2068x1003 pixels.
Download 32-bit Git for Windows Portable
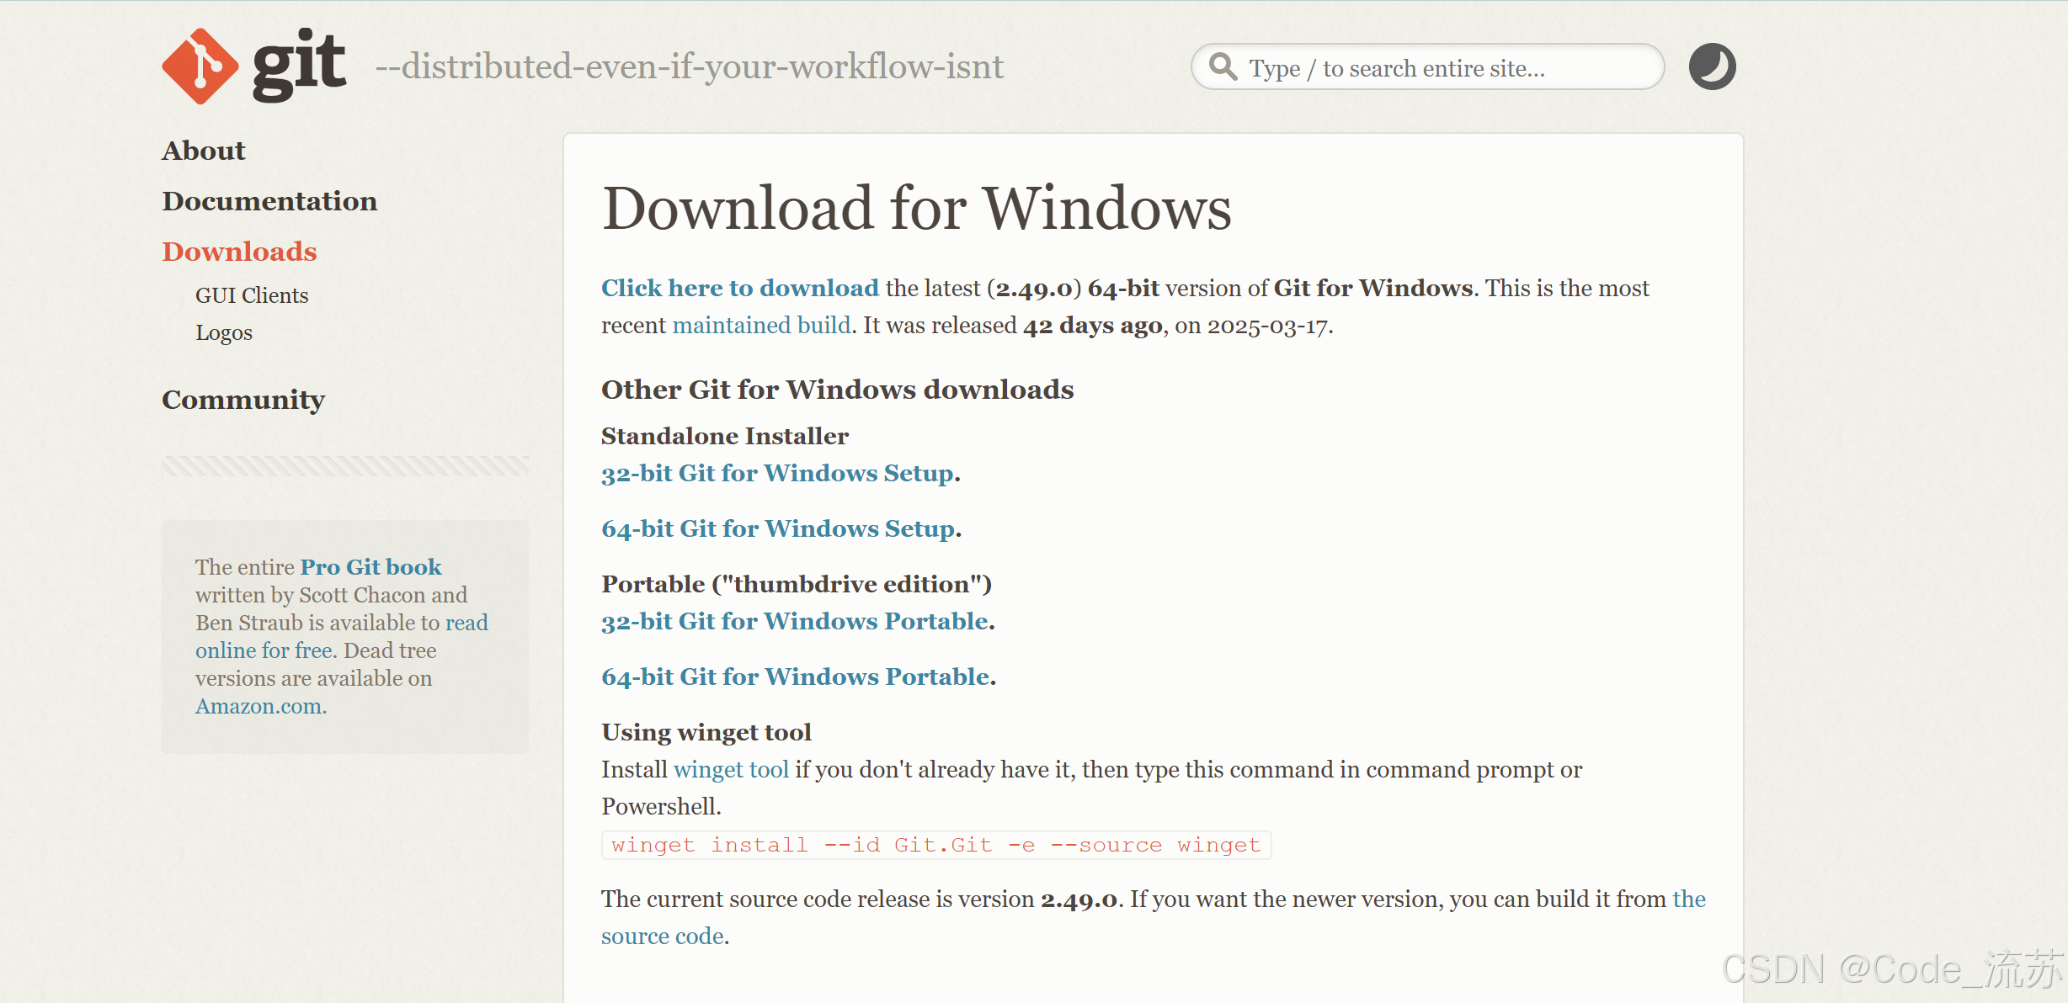click(795, 622)
